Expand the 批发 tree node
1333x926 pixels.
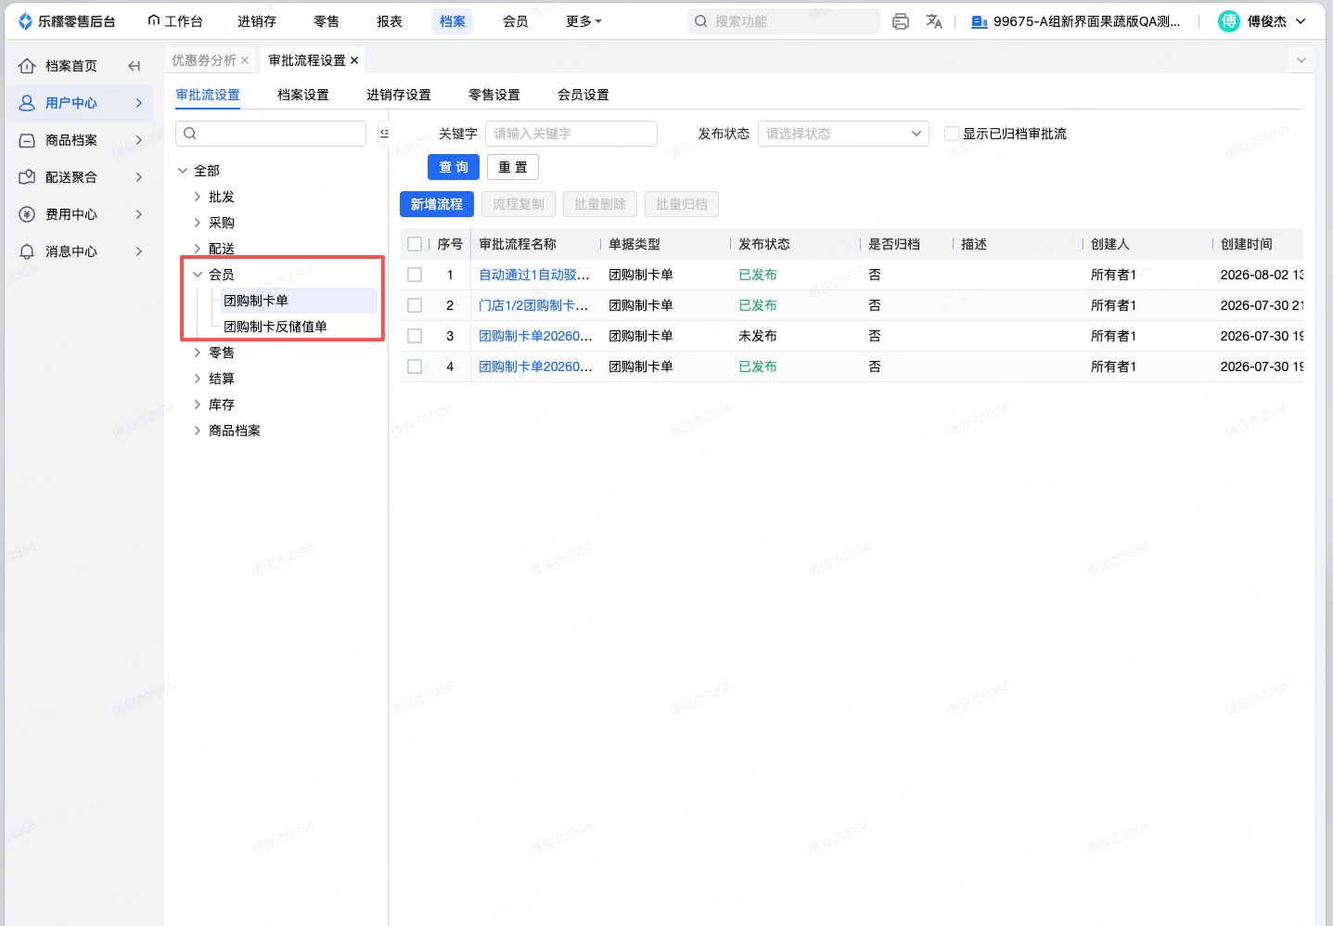(x=198, y=197)
